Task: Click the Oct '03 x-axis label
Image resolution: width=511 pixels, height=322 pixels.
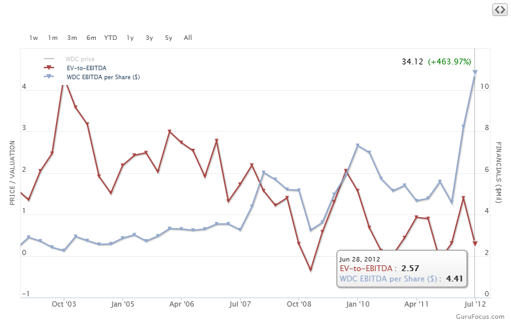Action: click(64, 304)
